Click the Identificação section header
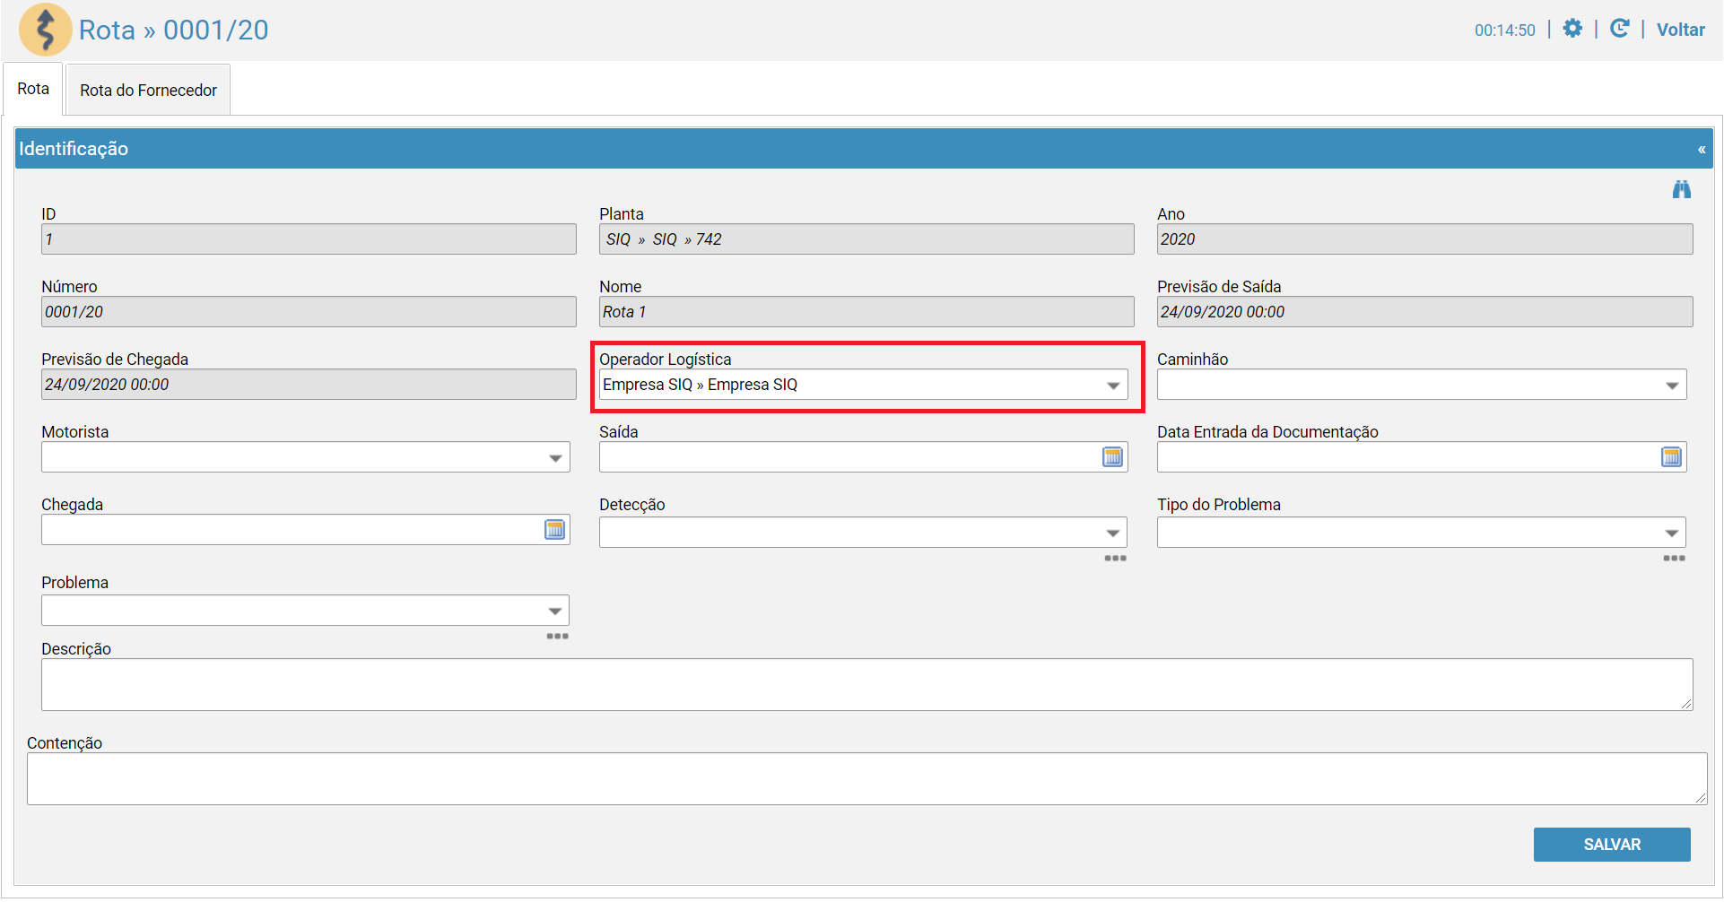Screen dimensions: 1724x902 (x=863, y=149)
